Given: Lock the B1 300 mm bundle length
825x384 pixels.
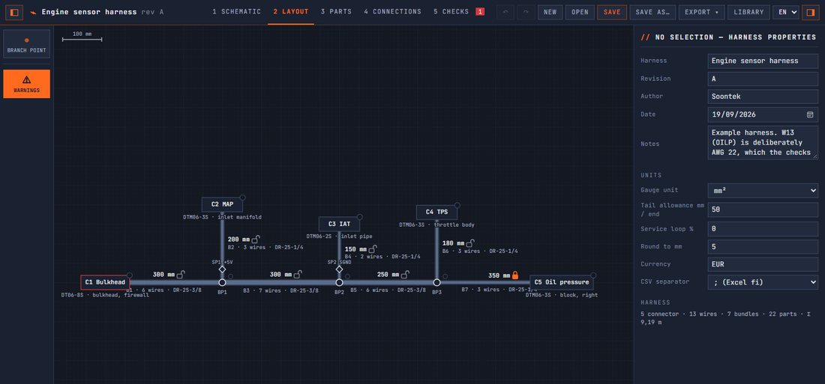Looking at the screenshot, I should 181,274.
